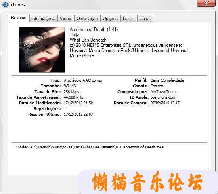Click the What Lies Beneath album artwork
This screenshot has width=218, height=194.
(42, 50)
